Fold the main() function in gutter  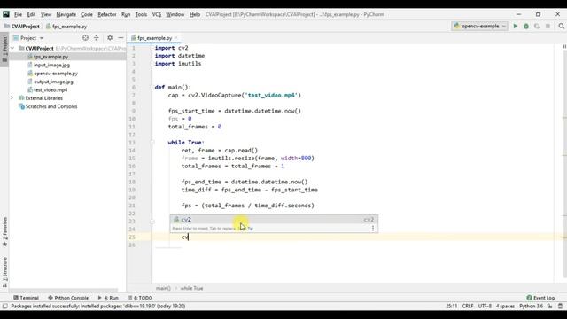152,87
